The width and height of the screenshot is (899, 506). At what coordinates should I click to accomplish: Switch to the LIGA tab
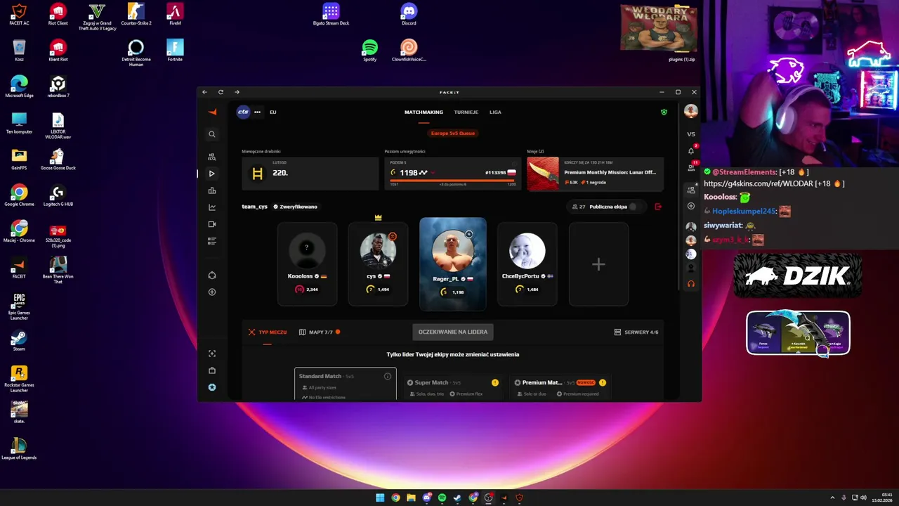tap(495, 112)
